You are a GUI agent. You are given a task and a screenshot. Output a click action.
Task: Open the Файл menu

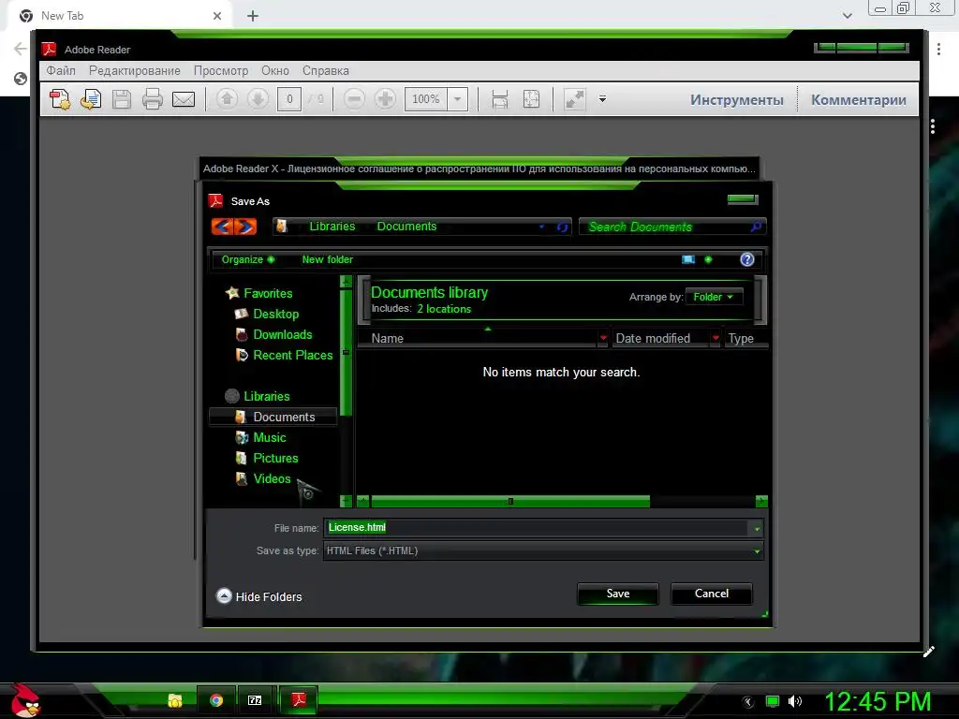coord(61,70)
